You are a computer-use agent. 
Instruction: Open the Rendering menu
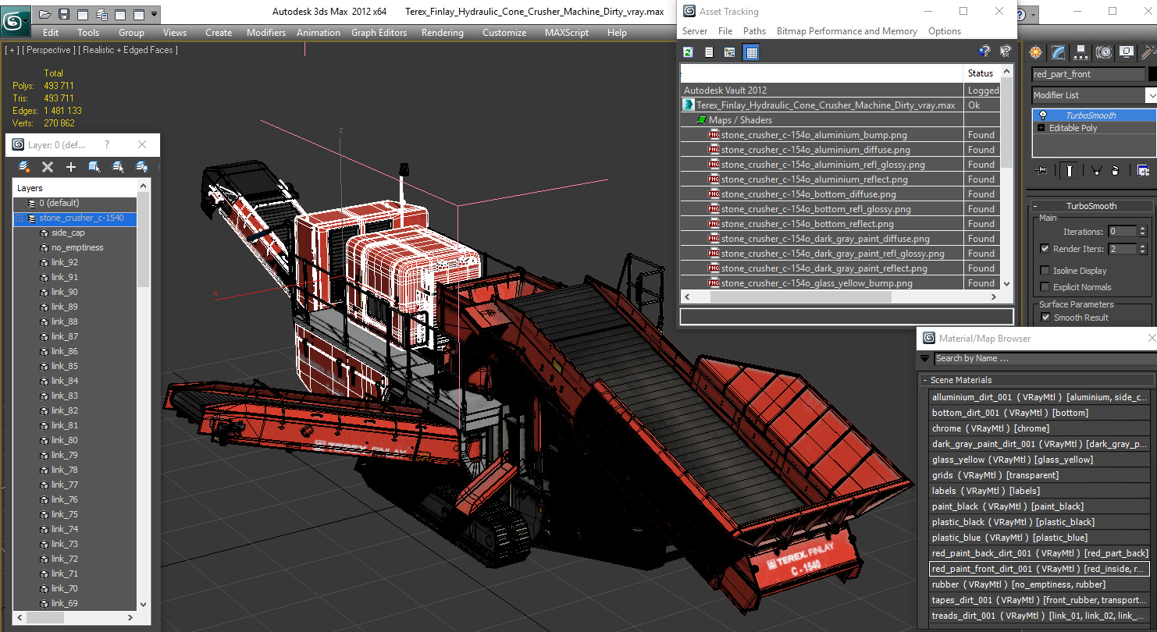442,33
